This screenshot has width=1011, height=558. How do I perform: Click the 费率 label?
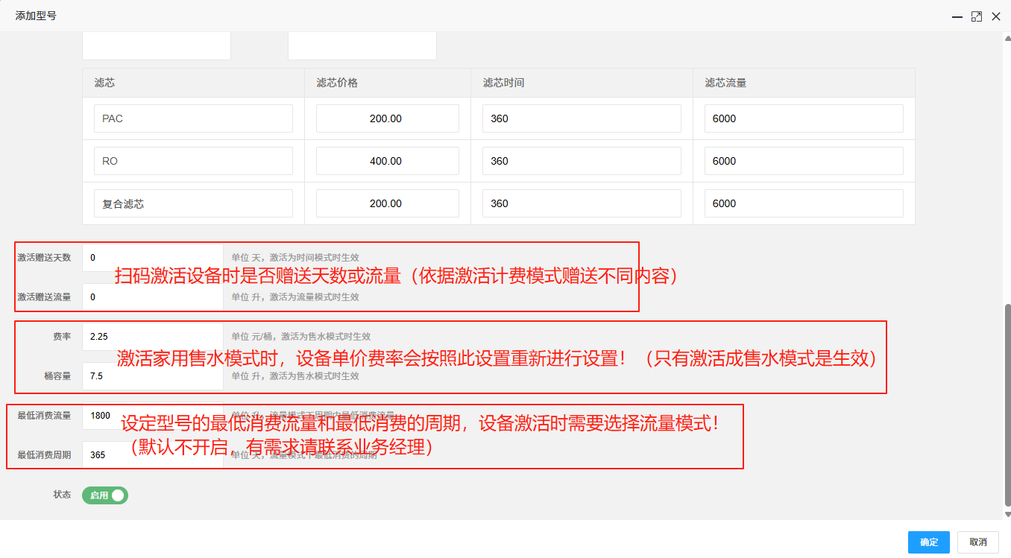click(x=62, y=337)
